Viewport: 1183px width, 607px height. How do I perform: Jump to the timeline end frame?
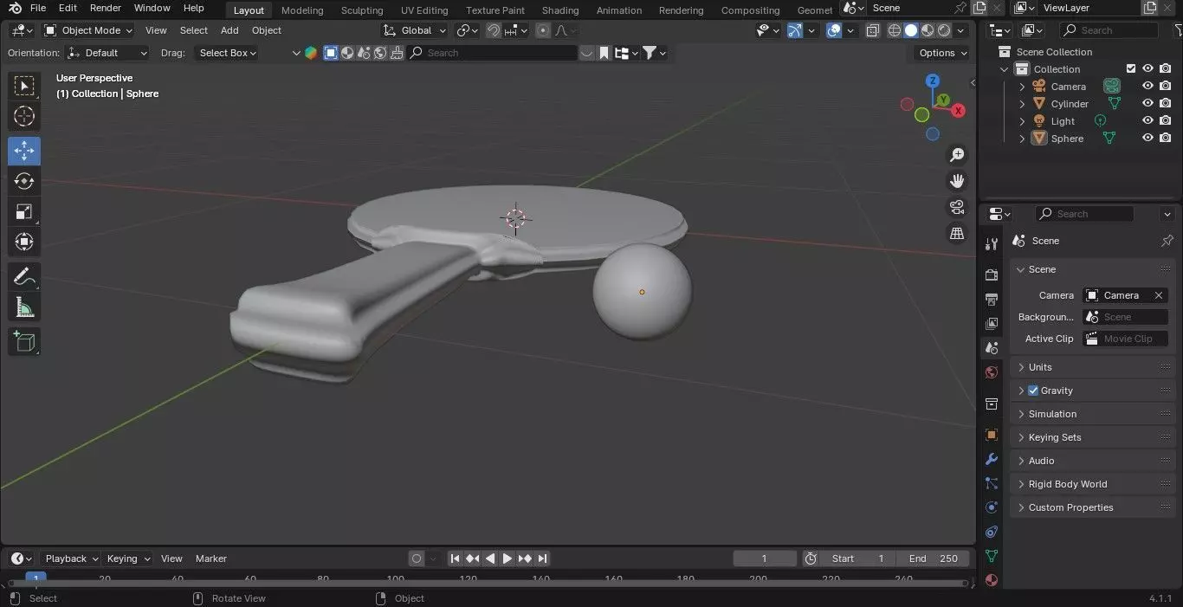pos(542,559)
